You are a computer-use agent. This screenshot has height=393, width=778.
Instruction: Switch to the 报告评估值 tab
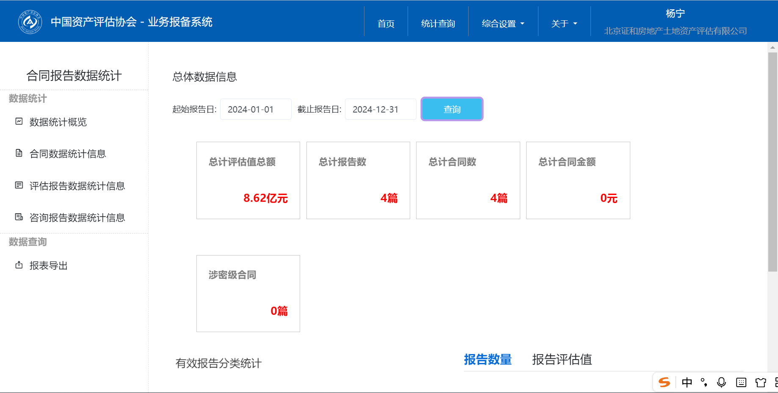pos(562,359)
